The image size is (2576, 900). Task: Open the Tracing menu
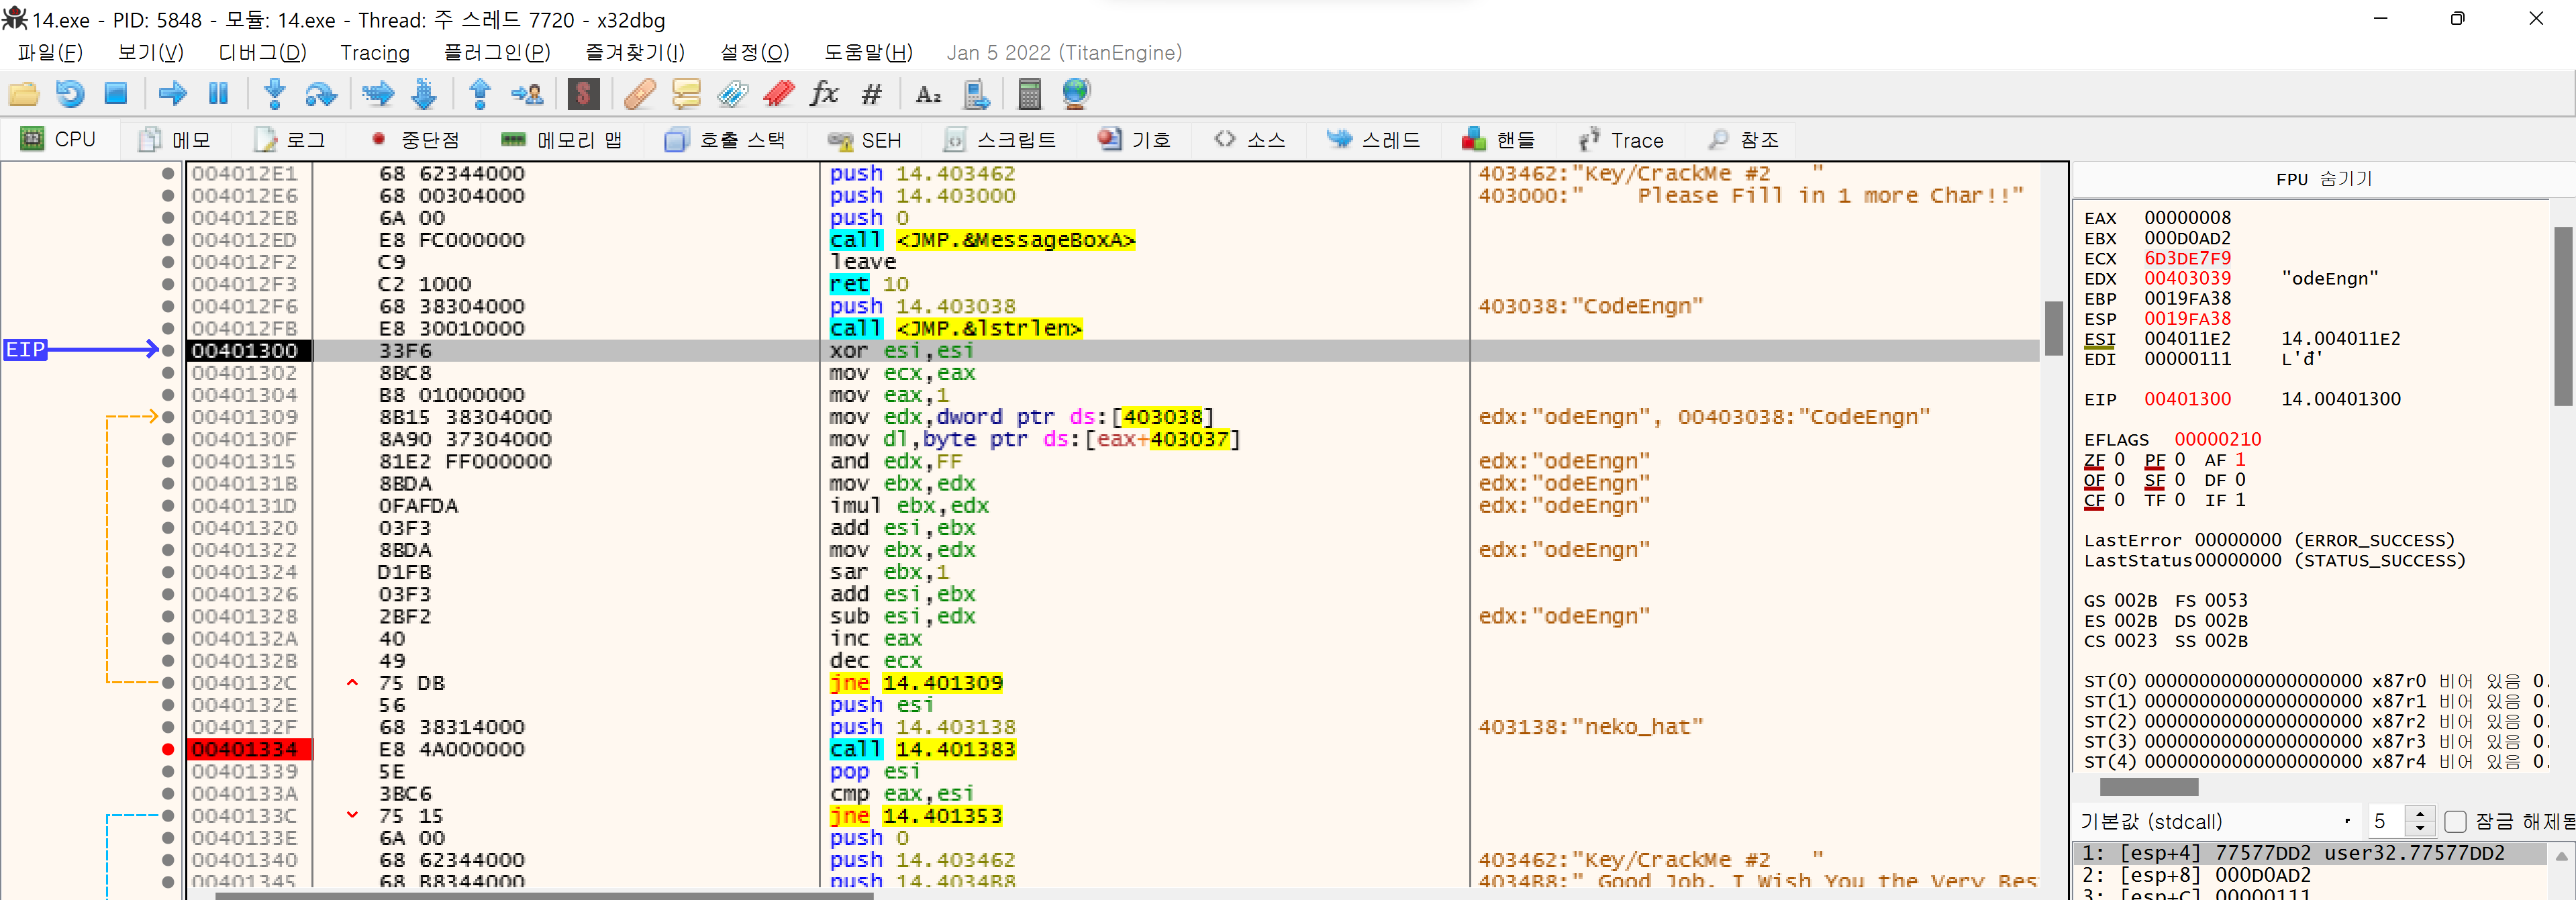click(375, 52)
